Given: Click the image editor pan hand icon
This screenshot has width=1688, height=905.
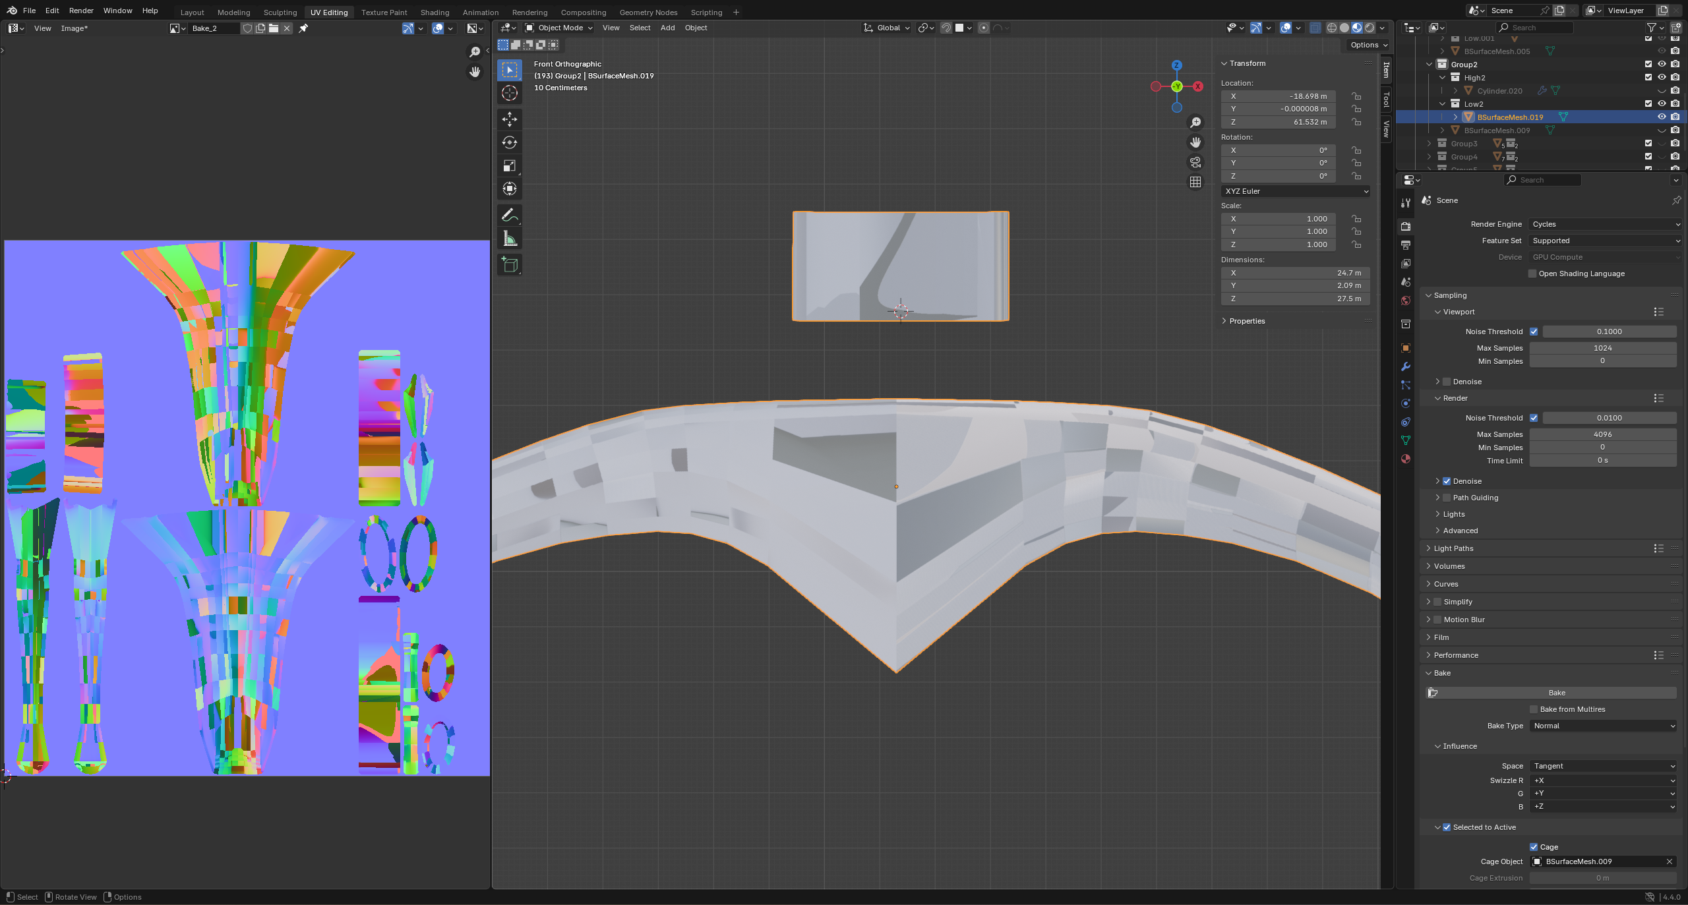Looking at the screenshot, I should click(475, 71).
